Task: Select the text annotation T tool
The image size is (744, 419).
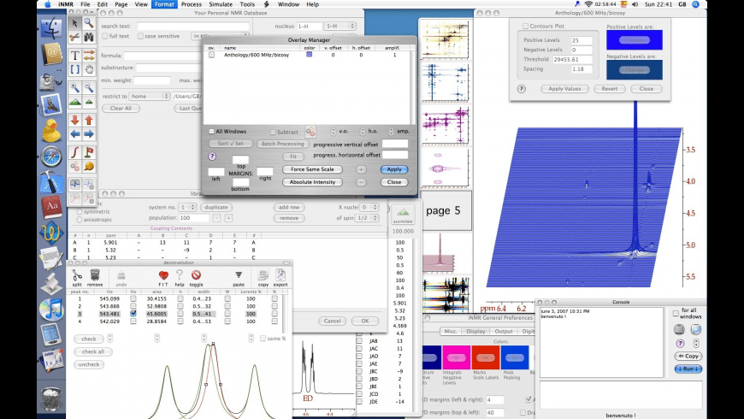Action: click(75, 55)
